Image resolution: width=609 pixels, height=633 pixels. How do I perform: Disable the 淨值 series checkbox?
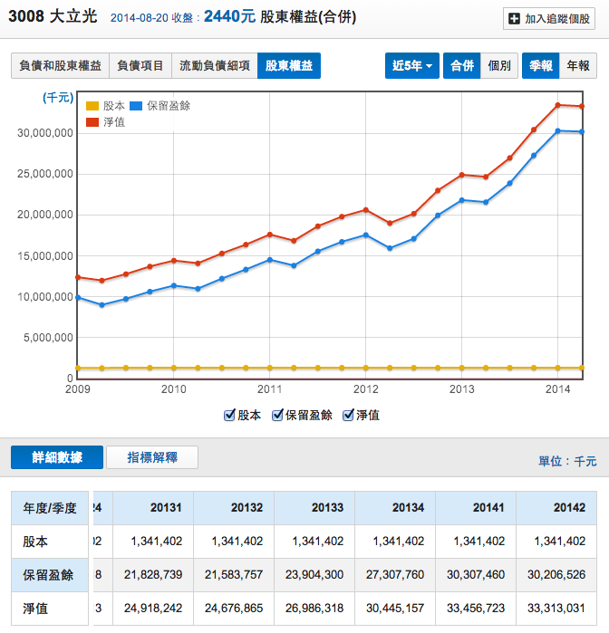click(347, 415)
